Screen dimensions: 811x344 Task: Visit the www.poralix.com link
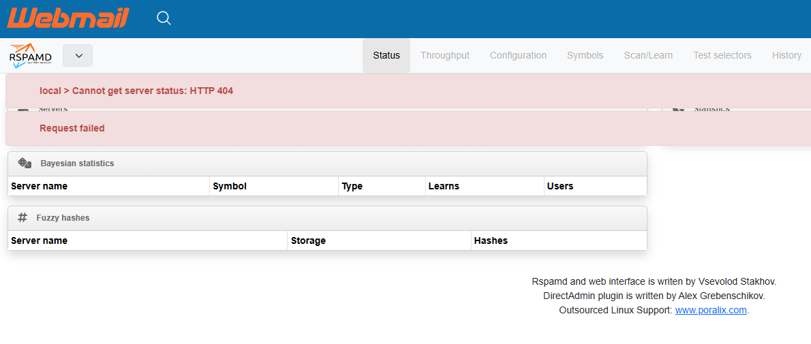pos(711,311)
